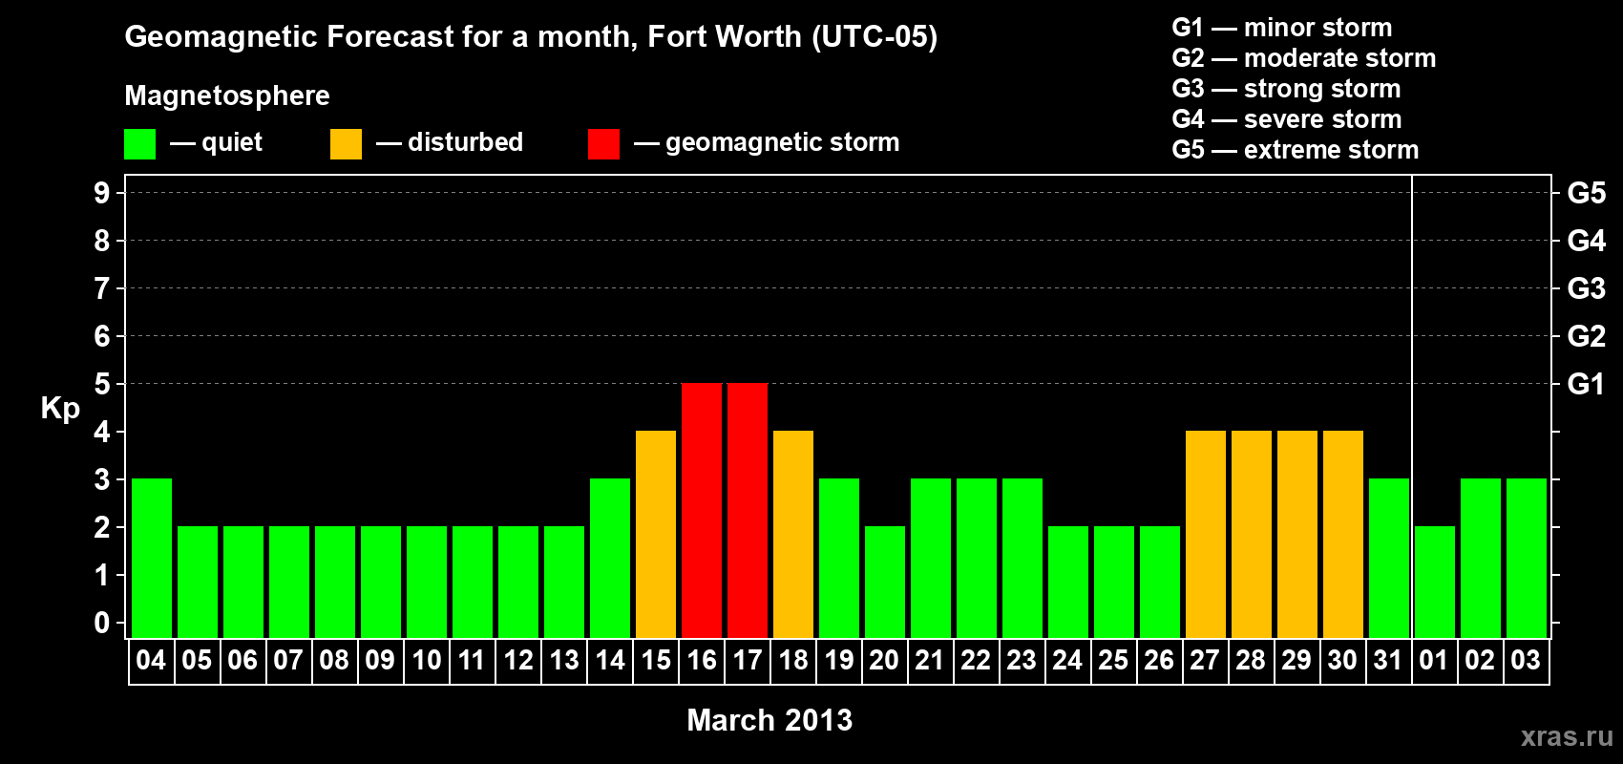Click the green quiet legend swatch
This screenshot has width=1623, height=764.
tap(139, 144)
